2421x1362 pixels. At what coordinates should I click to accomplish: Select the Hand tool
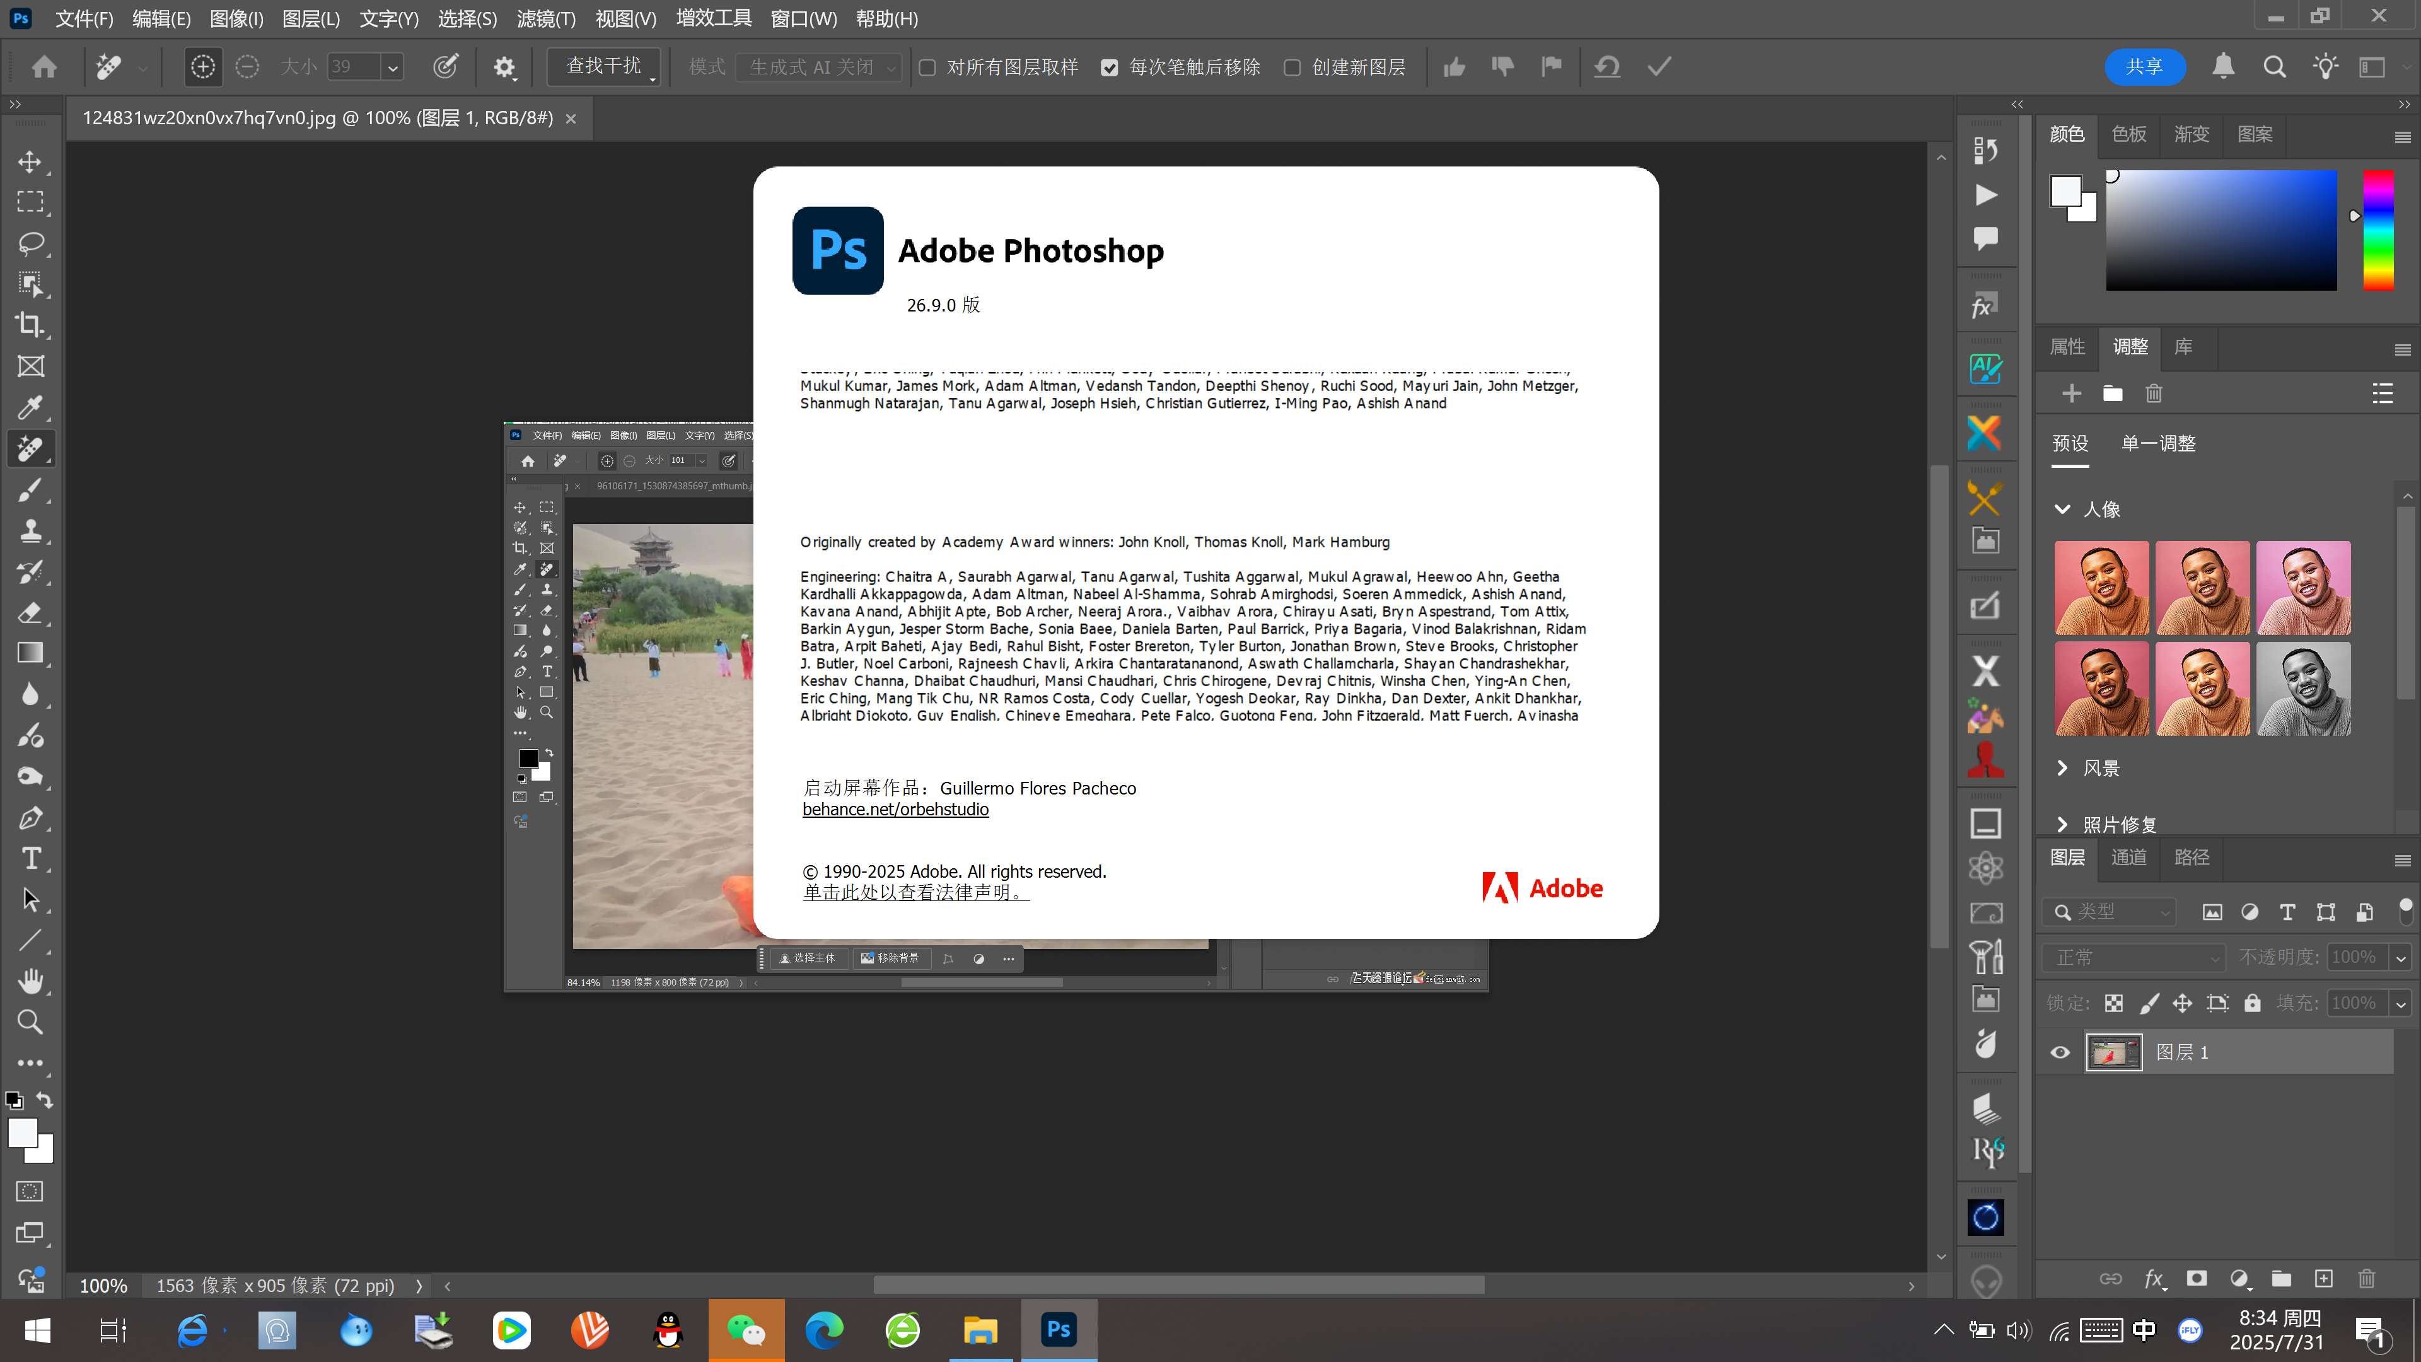pos(30,981)
